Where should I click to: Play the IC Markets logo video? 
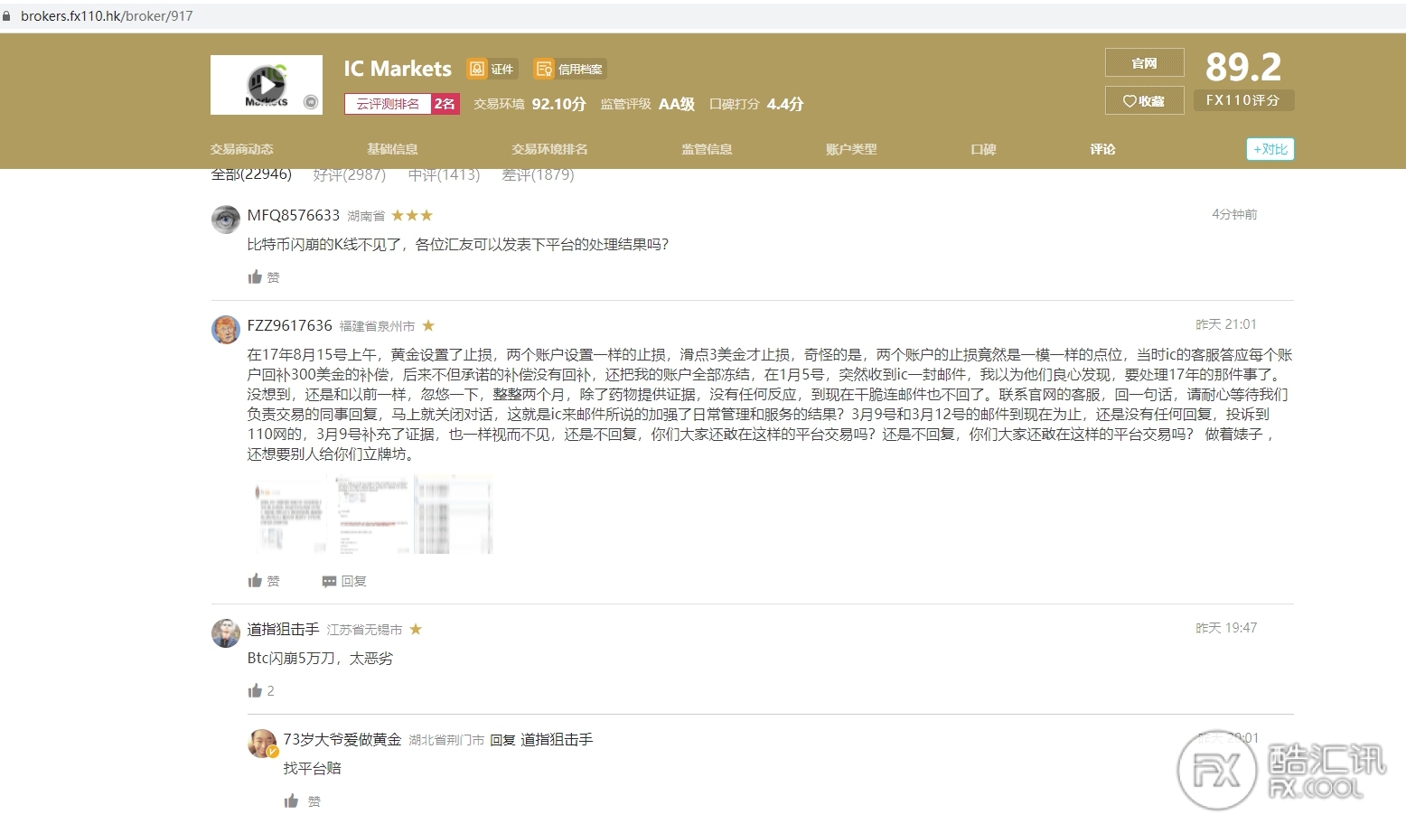(266, 85)
